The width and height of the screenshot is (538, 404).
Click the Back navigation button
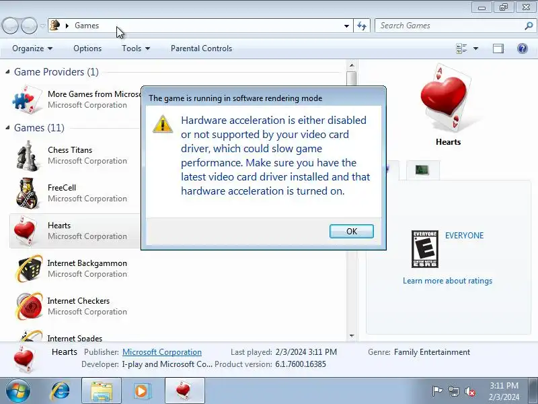click(x=10, y=26)
